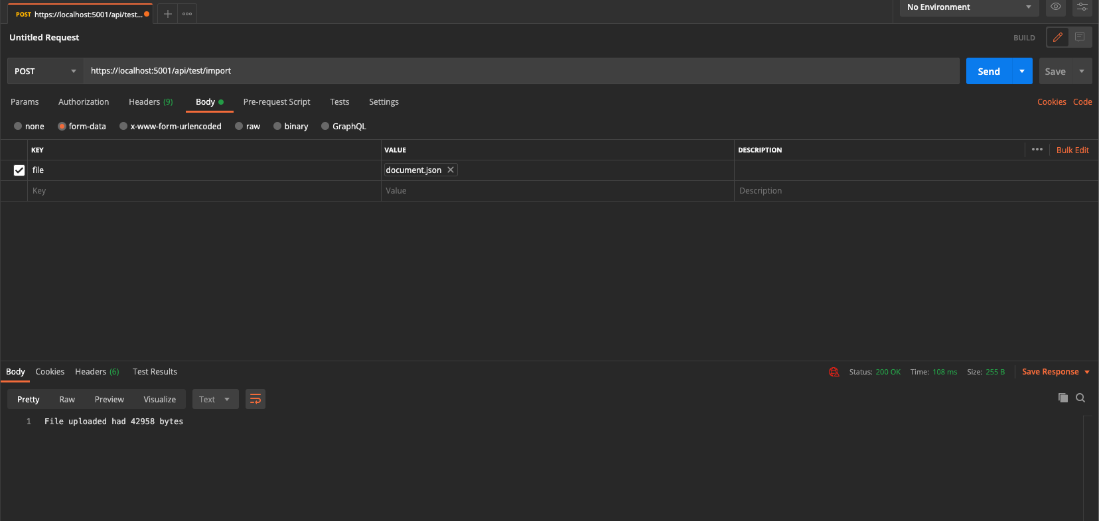Viewport: 1099px width, 521px height.
Task: Select the response Body tab
Action: pos(15,371)
